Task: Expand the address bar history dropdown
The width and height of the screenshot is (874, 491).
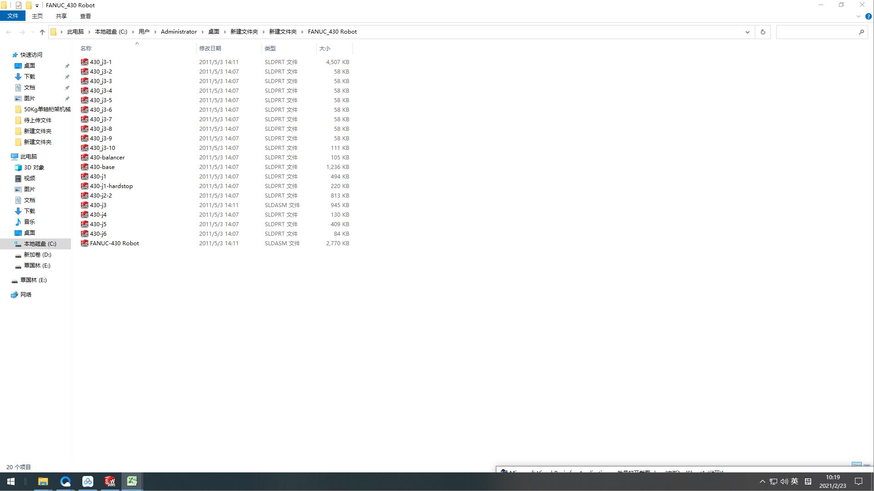Action: tap(747, 32)
